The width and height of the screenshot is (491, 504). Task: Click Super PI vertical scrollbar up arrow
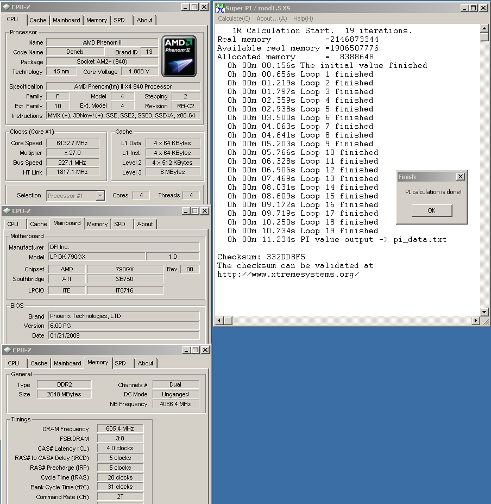click(x=484, y=28)
